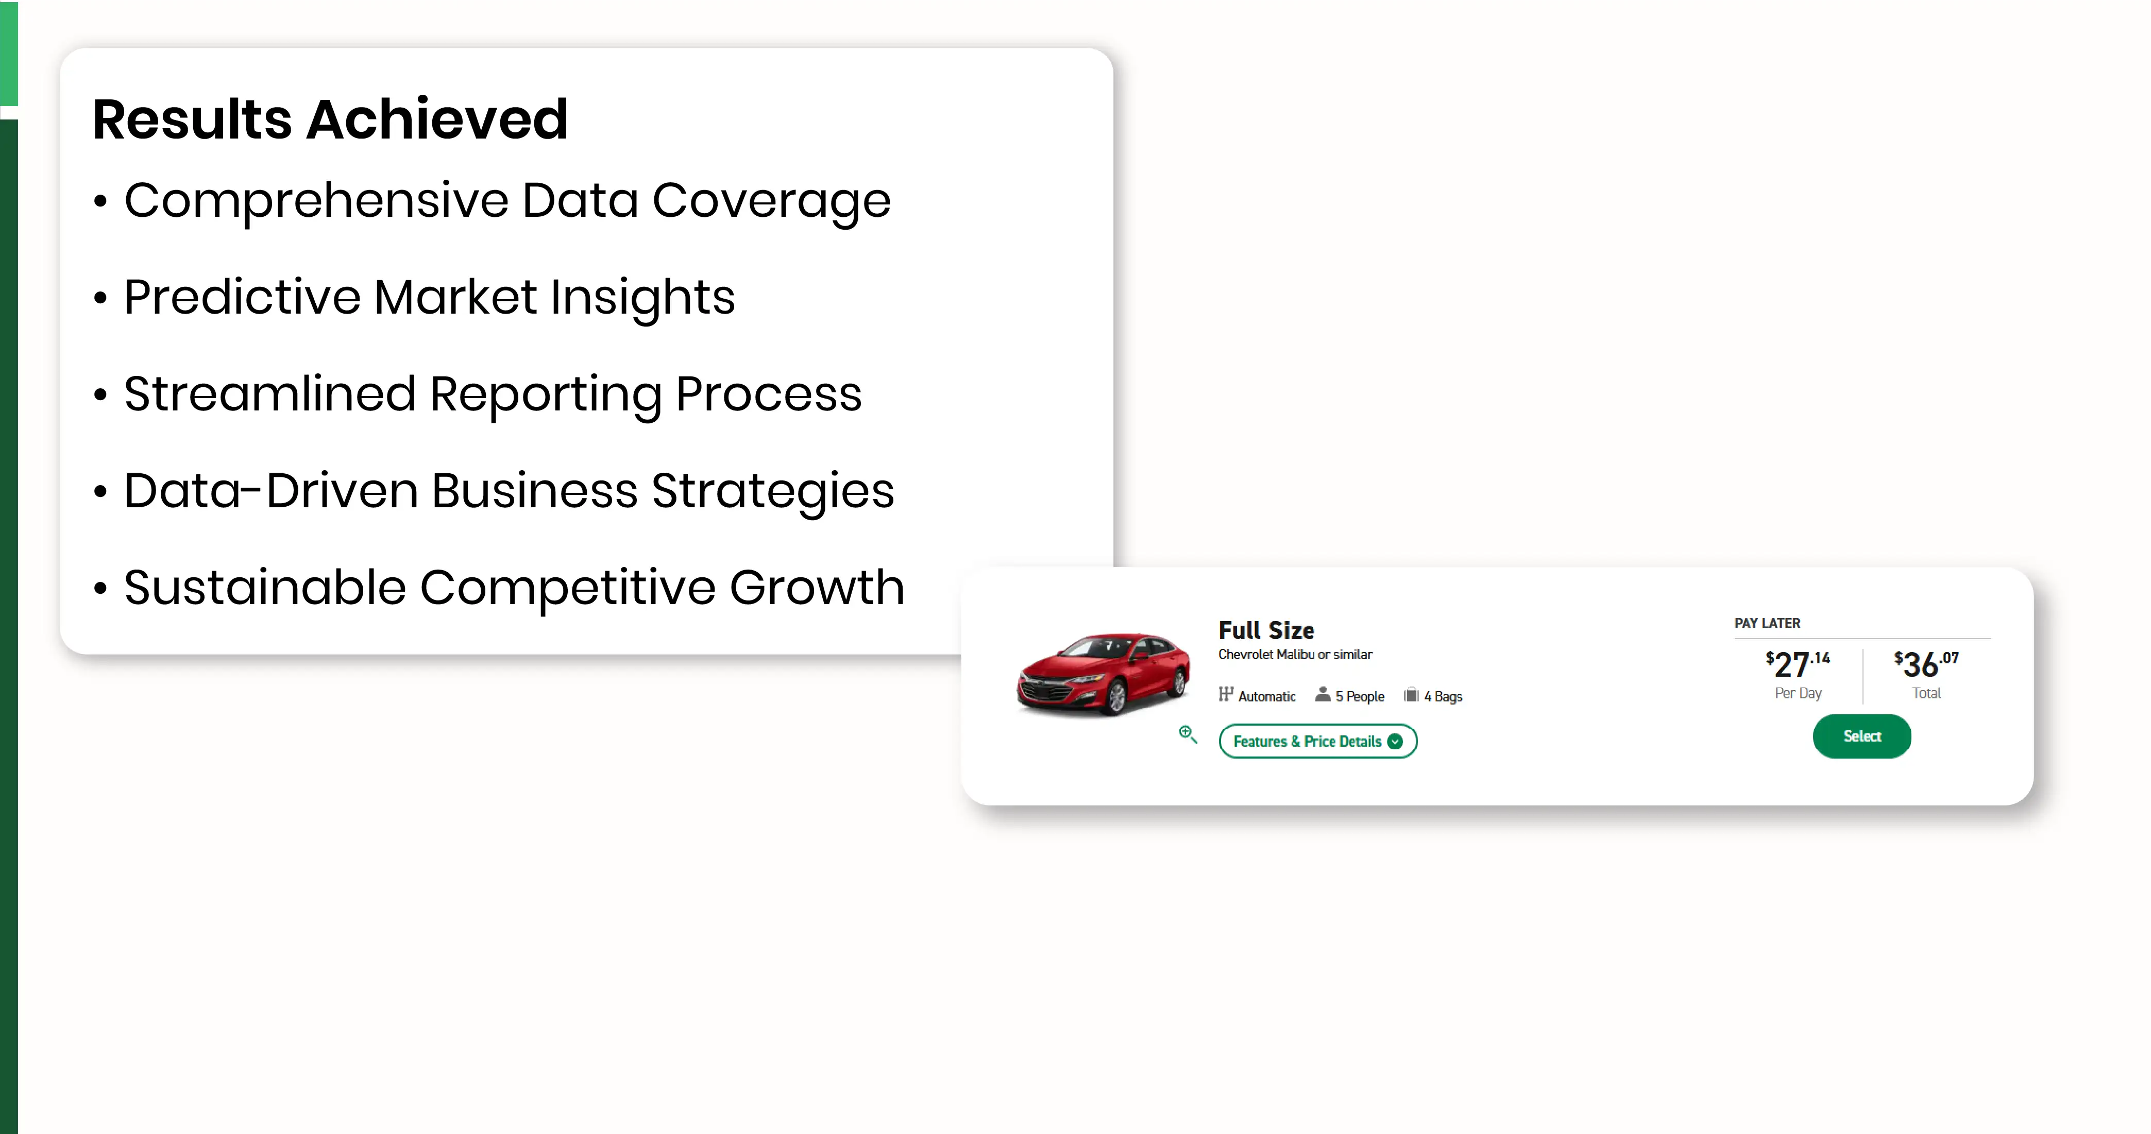Click the Results Achieved heading
Viewport: 2151px width, 1134px height.
[330, 119]
